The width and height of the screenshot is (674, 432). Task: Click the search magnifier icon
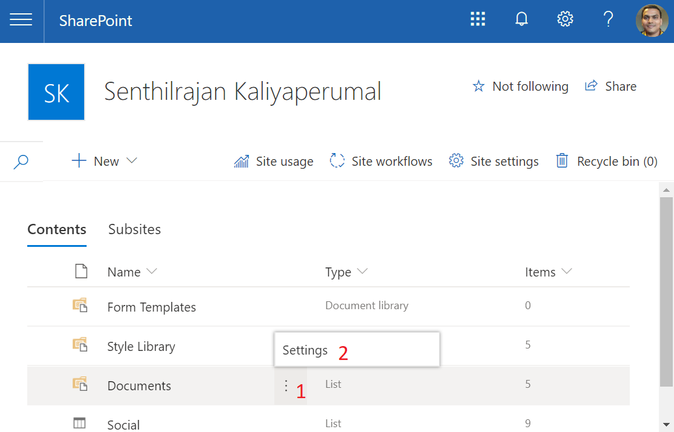[x=21, y=162]
